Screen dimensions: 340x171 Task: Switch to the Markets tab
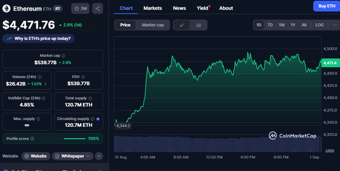[x=153, y=8]
